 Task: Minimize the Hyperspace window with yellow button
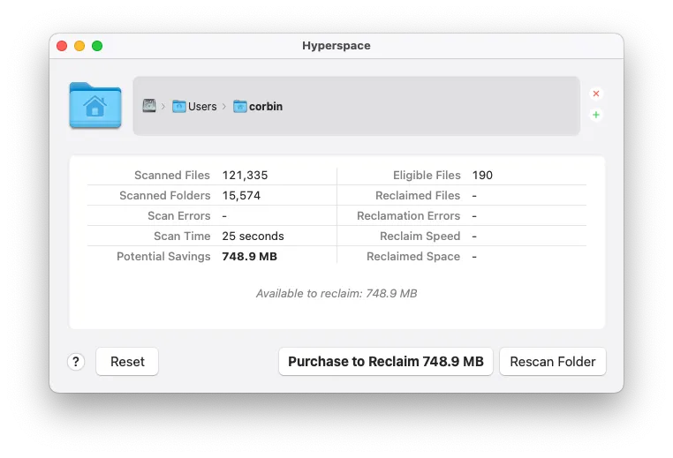[x=79, y=46]
